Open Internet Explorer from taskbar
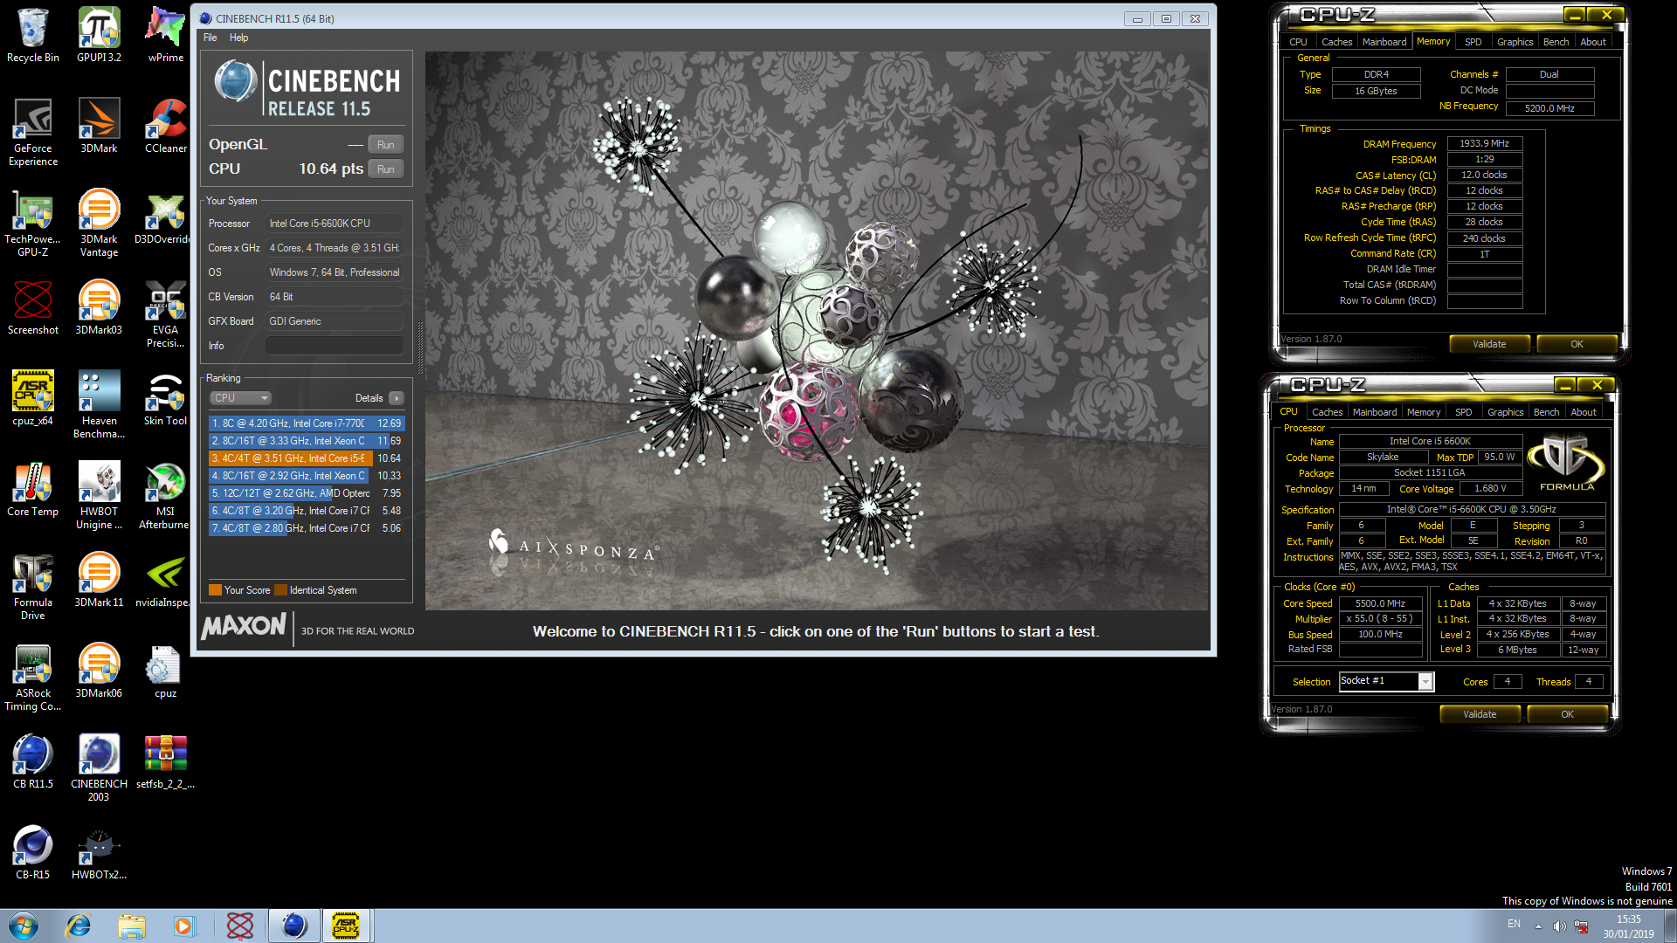Viewport: 1677px width, 943px height. 79,926
